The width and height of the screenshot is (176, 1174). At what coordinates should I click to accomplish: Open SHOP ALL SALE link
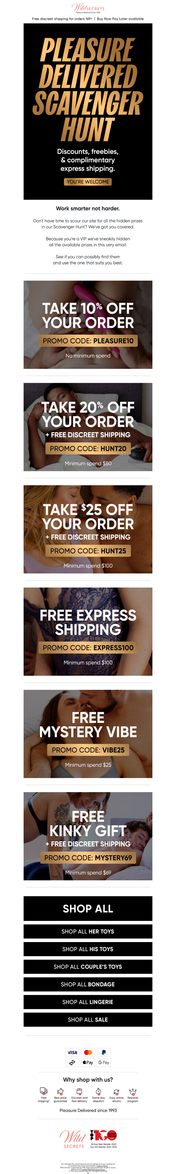click(88, 1019)
